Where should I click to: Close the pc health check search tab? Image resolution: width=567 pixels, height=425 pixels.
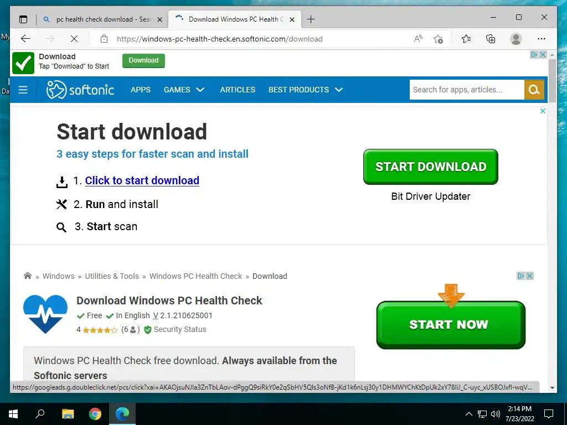pos(159,19)
